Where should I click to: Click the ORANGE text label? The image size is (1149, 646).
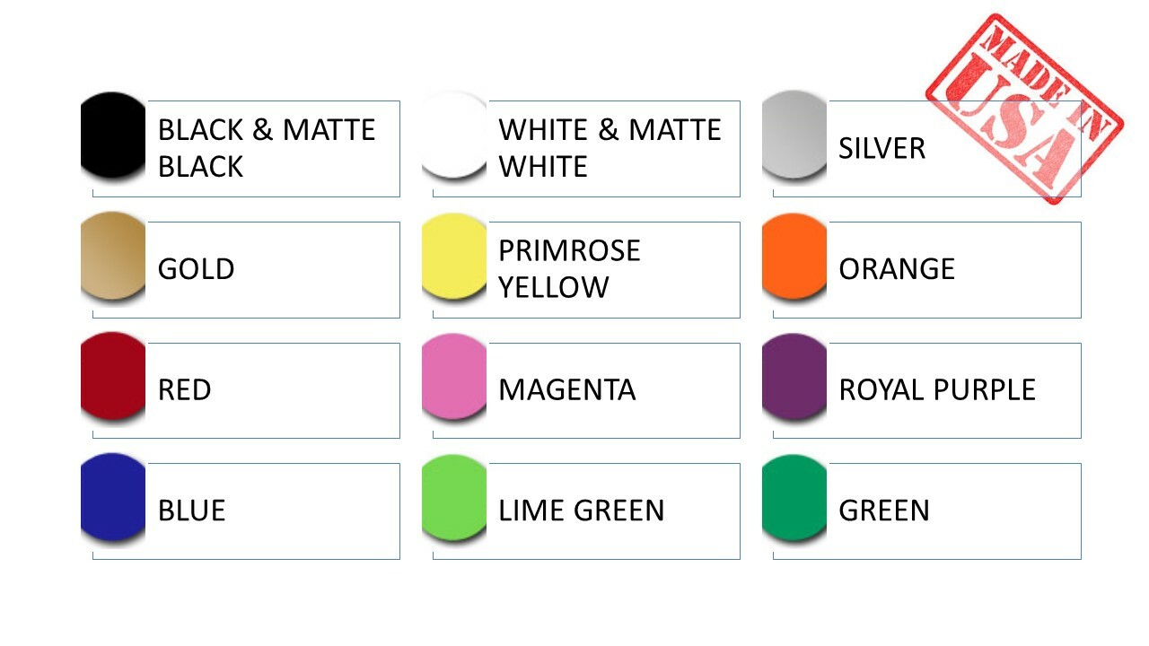point(896,269)
